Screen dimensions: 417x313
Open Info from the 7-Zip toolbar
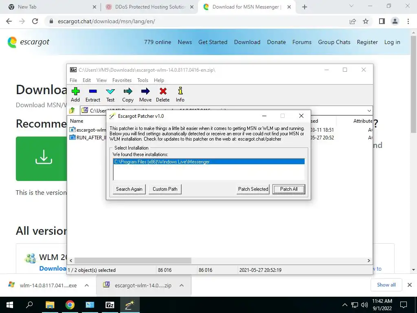[x=180, y=95]
